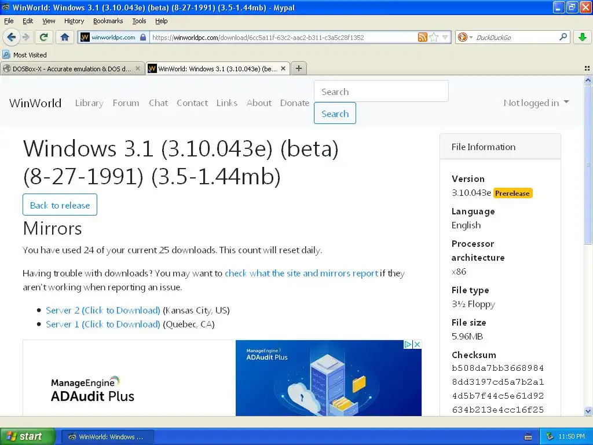Follow the site and mirrors report link

click(x=301, y=273)
